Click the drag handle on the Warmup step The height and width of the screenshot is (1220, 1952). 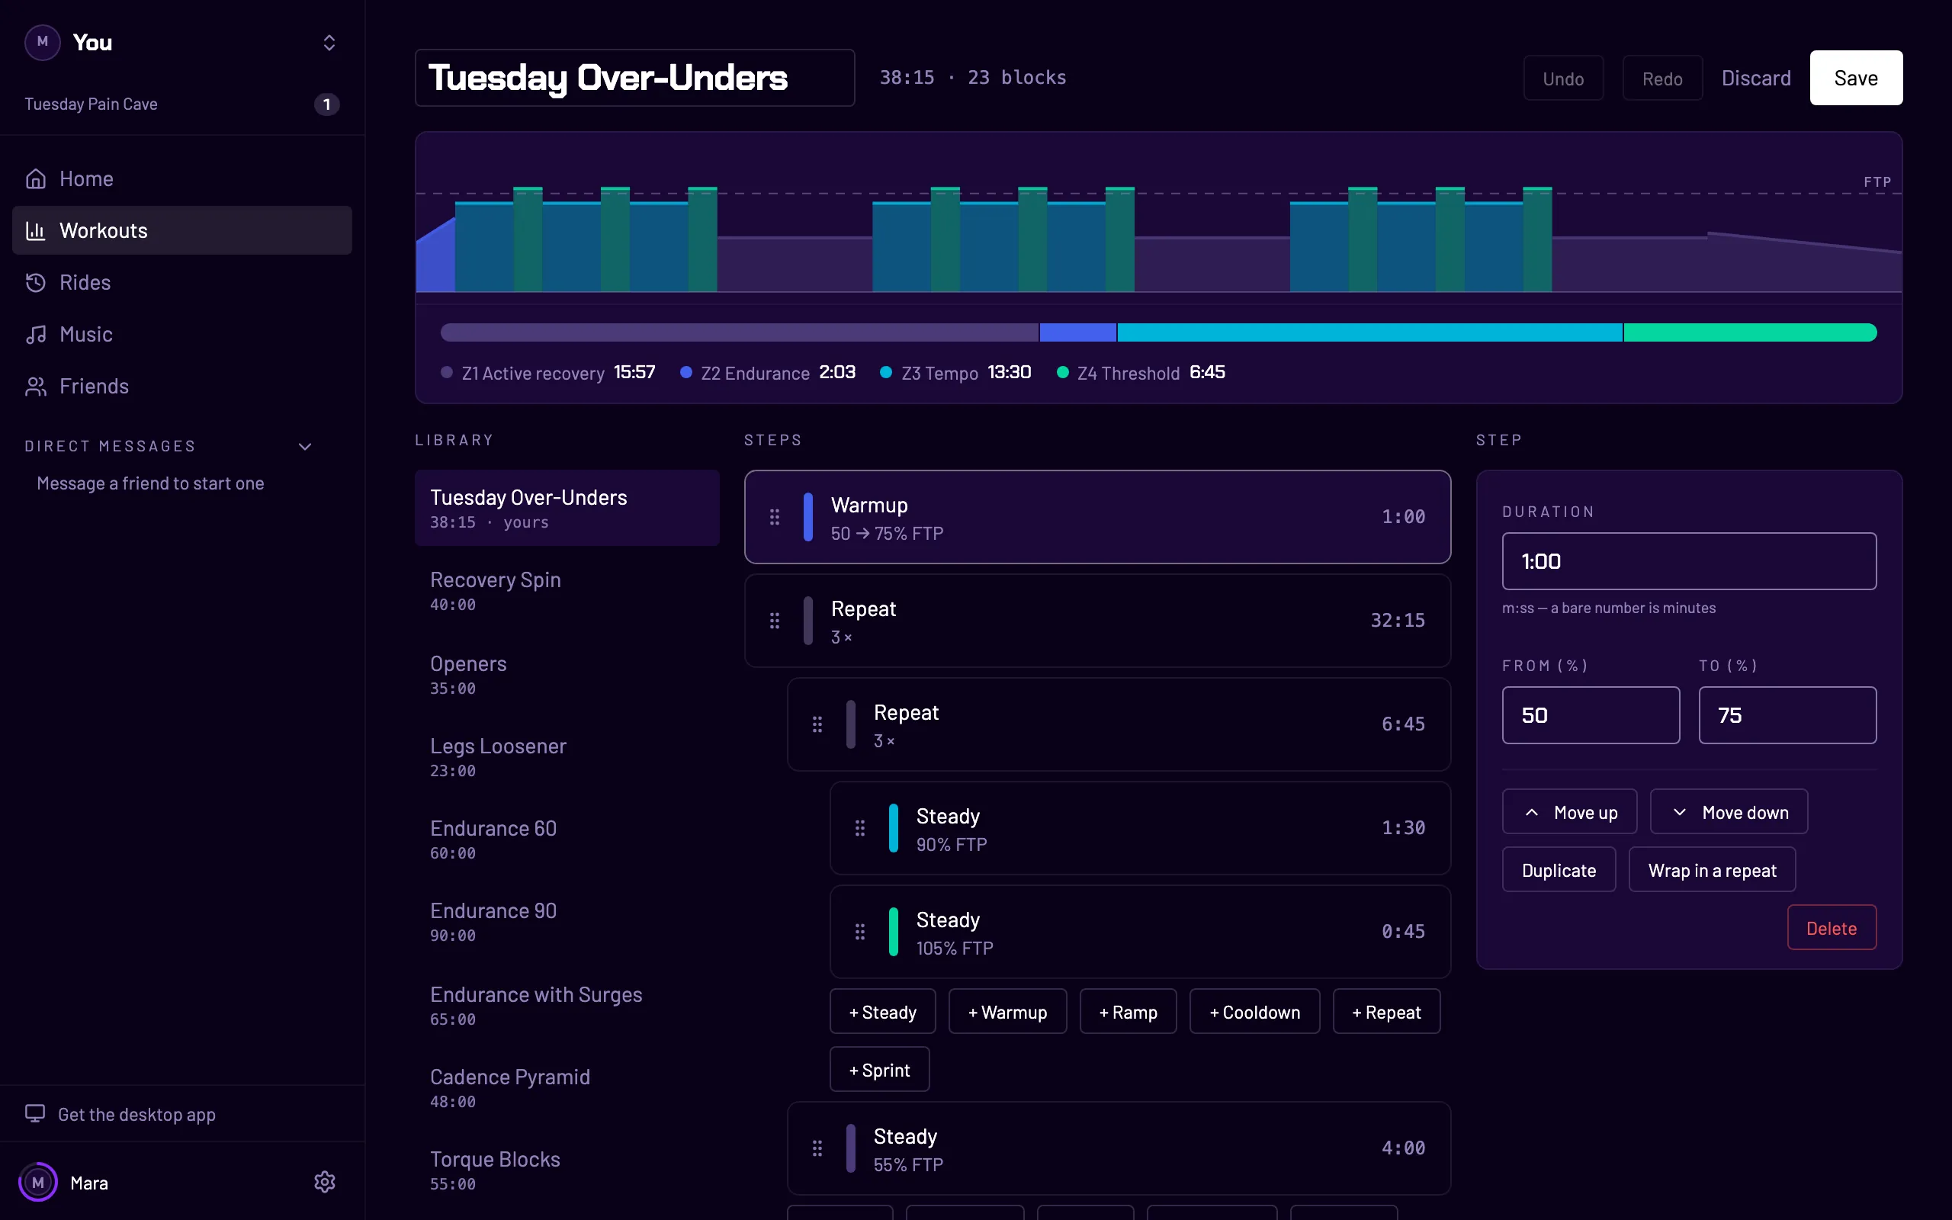(775, 517)
